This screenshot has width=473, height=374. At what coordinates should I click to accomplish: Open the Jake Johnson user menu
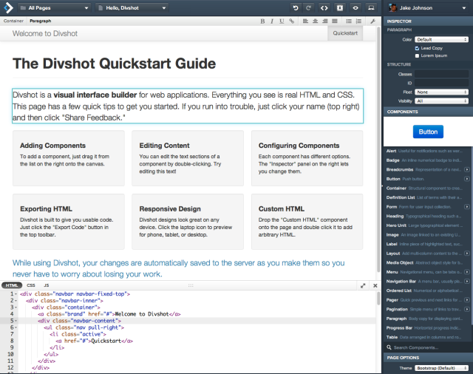[x=428, y=8]
